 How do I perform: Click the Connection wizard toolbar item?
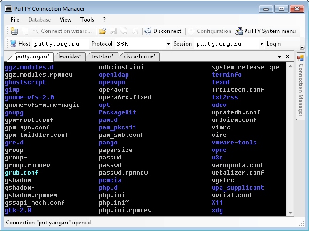click(x=62, y=31)
